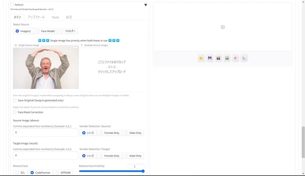
Task: Click the page vertical scrollbar thumb
Action: (303, 142)
